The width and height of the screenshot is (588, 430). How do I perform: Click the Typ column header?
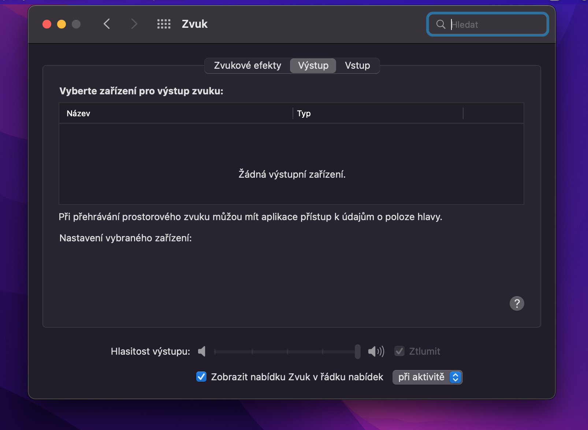[x=304, y=113]
